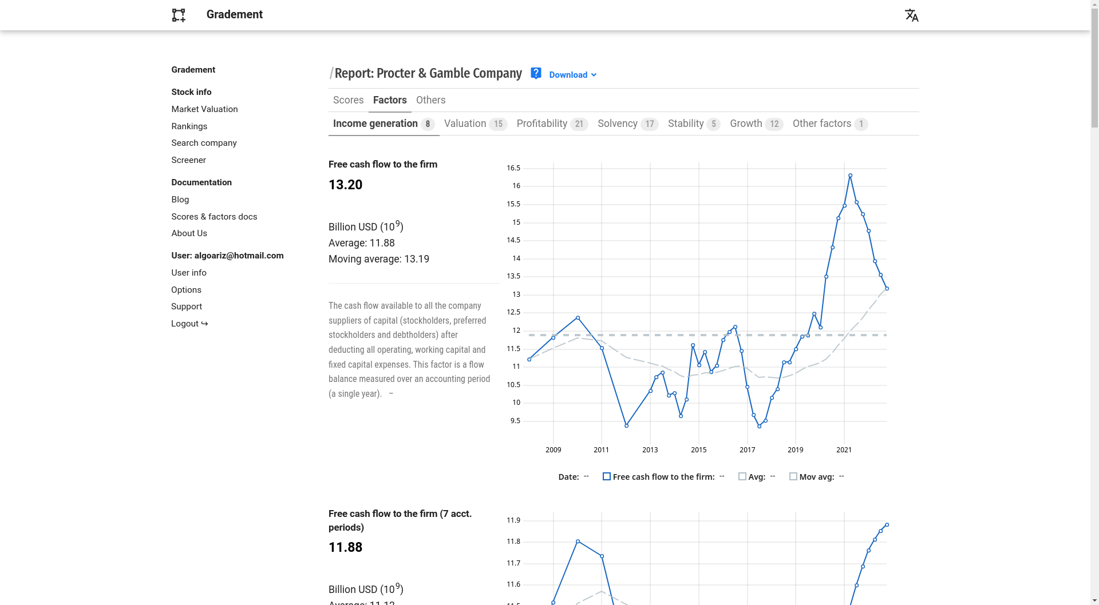Screen dimensions: 1099x605
Task: Switch to the Scores tab
Action: click(x=349, y=100)
